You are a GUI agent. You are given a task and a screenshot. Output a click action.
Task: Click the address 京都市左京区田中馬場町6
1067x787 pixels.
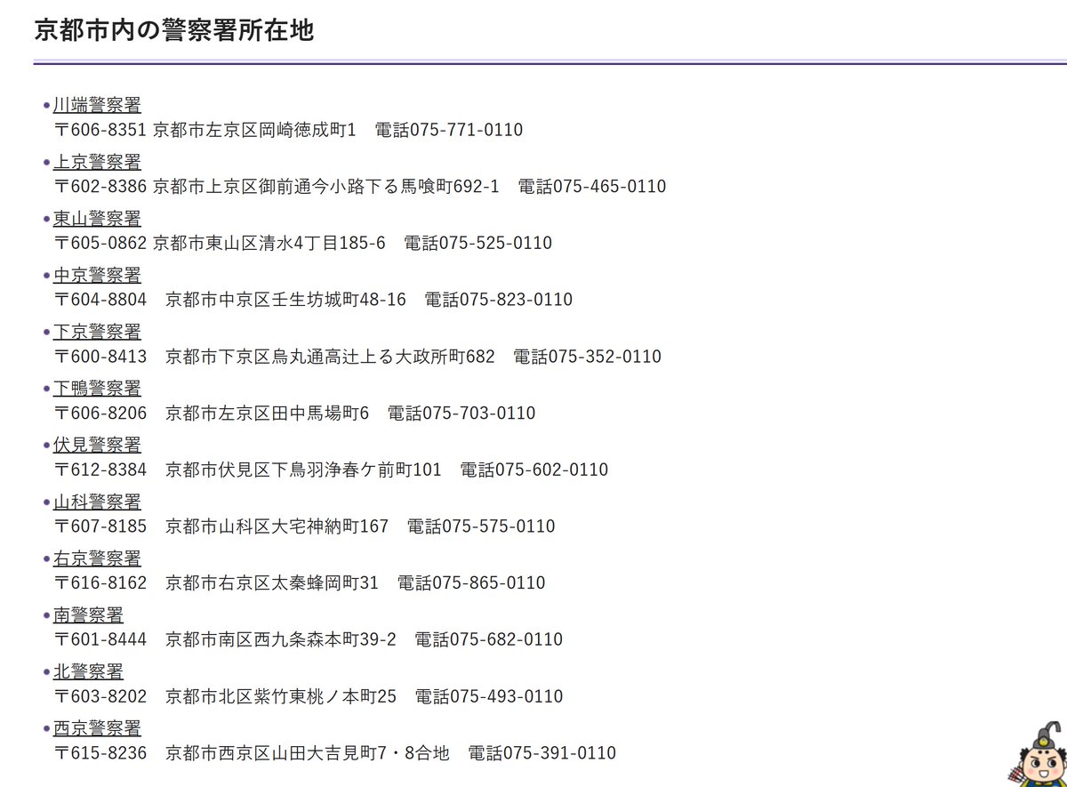267,414
